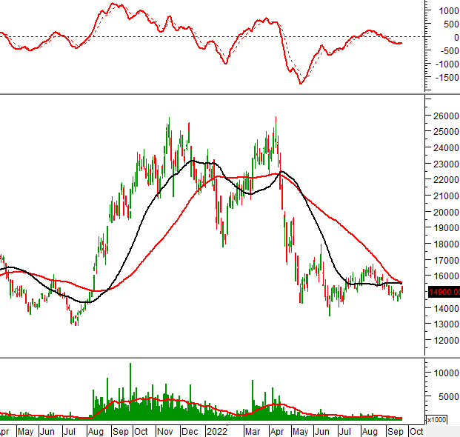Click the x1000 volume scale box
460x437 pixels.
coord(436,420)
